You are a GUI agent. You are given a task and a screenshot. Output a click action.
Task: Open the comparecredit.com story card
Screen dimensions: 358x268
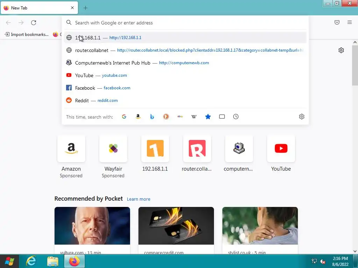pyautogui.click(x=176, y=231)
